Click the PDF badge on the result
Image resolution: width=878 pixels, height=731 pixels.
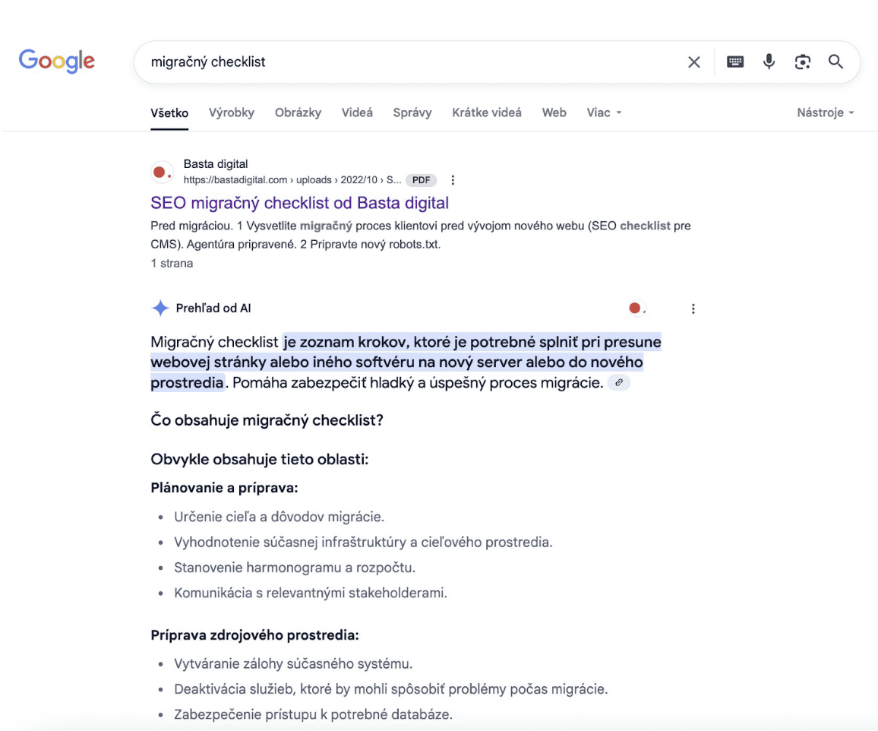[420, 180]
